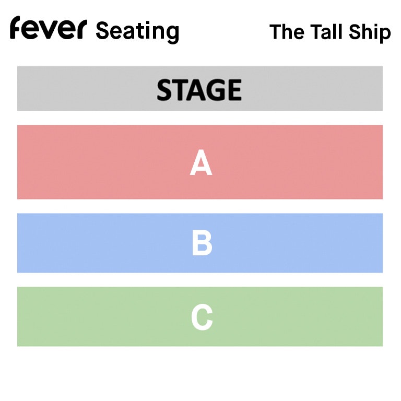Open The Tall Ship venue title
The height and width of the screenshot is (401, 401).
coord(330,32)
